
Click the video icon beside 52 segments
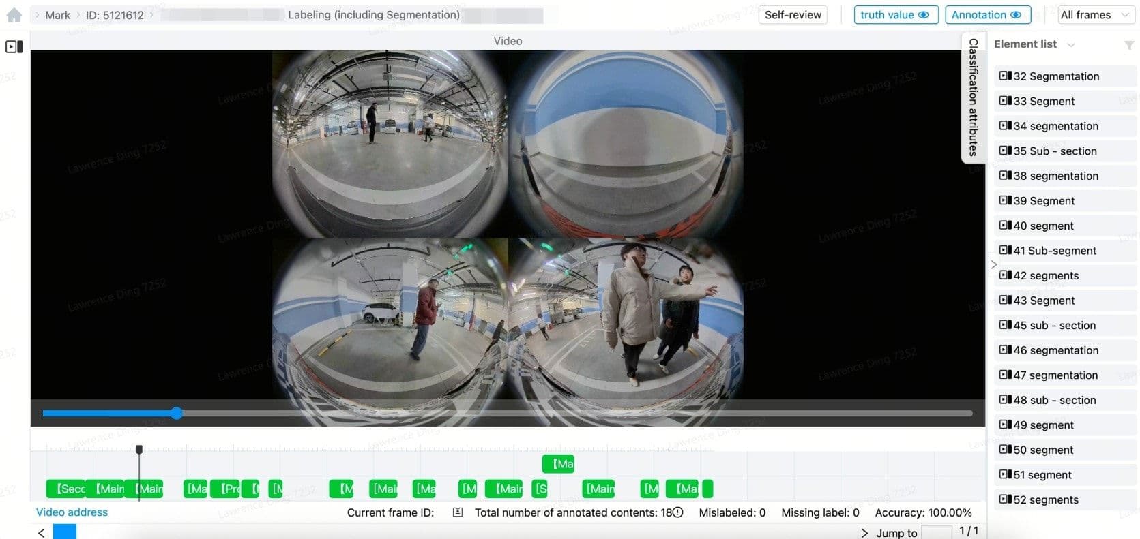[x=1005, y=499]
